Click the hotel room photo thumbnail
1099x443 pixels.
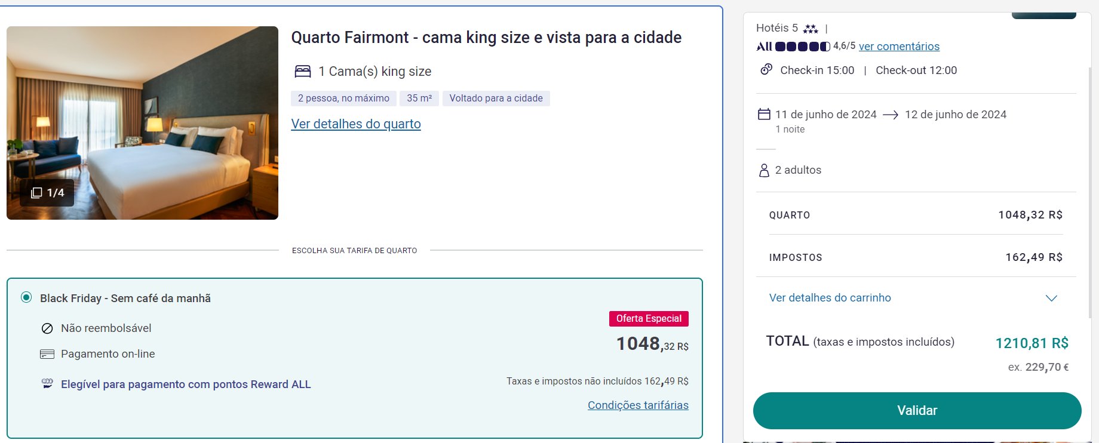[x=142, y=123]
